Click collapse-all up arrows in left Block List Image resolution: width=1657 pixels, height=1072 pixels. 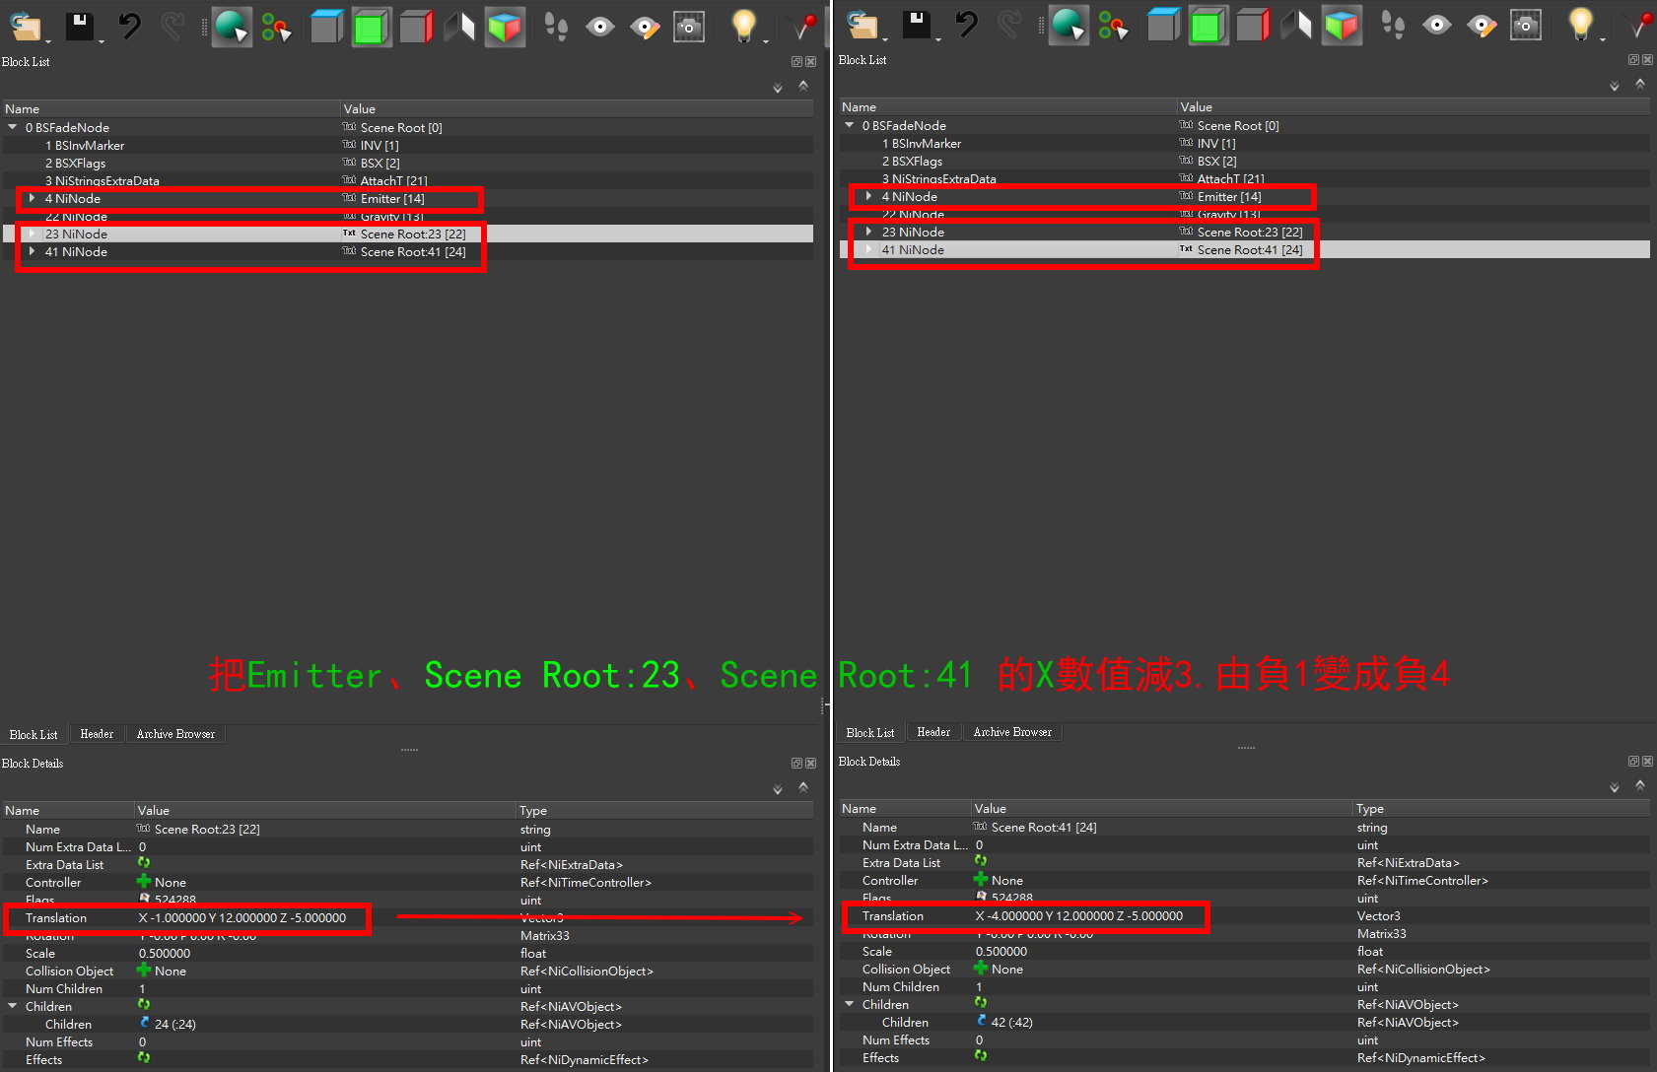(803, 87)
